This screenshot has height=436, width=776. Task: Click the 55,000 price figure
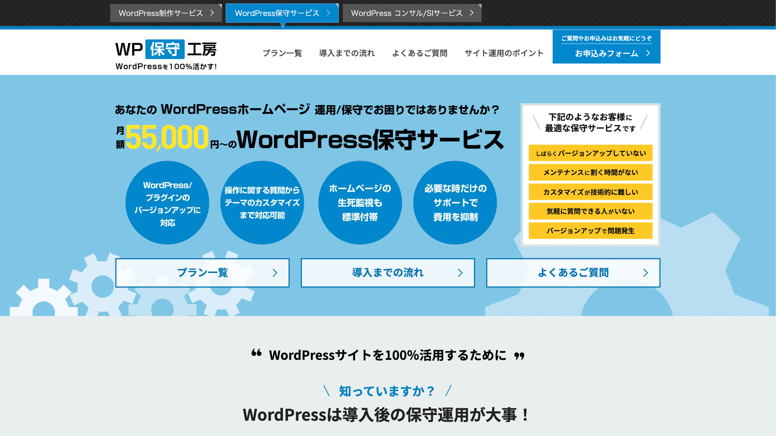click(167, 137)
